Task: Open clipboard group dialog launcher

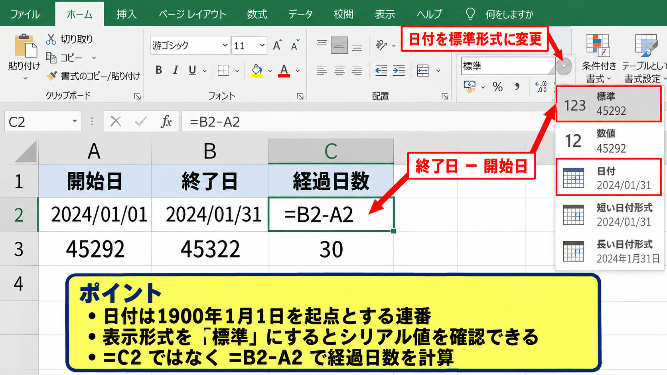Action: tap(137, 96)
